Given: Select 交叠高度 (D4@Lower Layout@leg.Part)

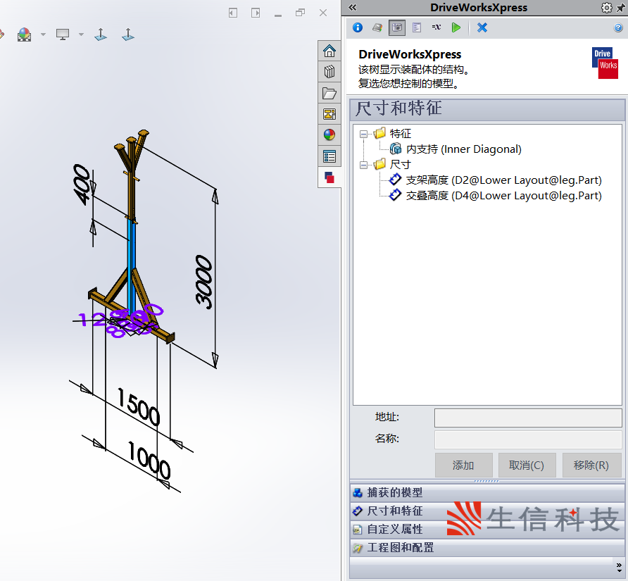Looking at the screenshot, I should point(503,196).
